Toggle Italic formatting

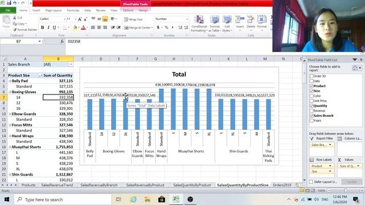(x=48, y=27)
